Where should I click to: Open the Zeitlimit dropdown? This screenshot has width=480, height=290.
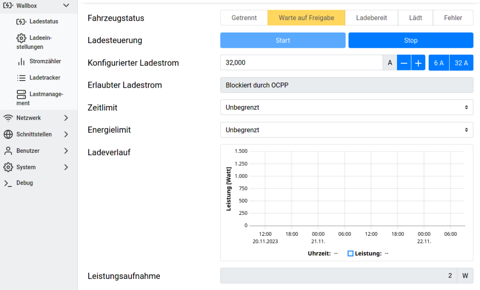[347, 107]
